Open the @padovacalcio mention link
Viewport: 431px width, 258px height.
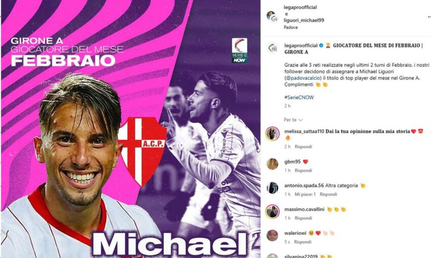click(x=303, y=78)
